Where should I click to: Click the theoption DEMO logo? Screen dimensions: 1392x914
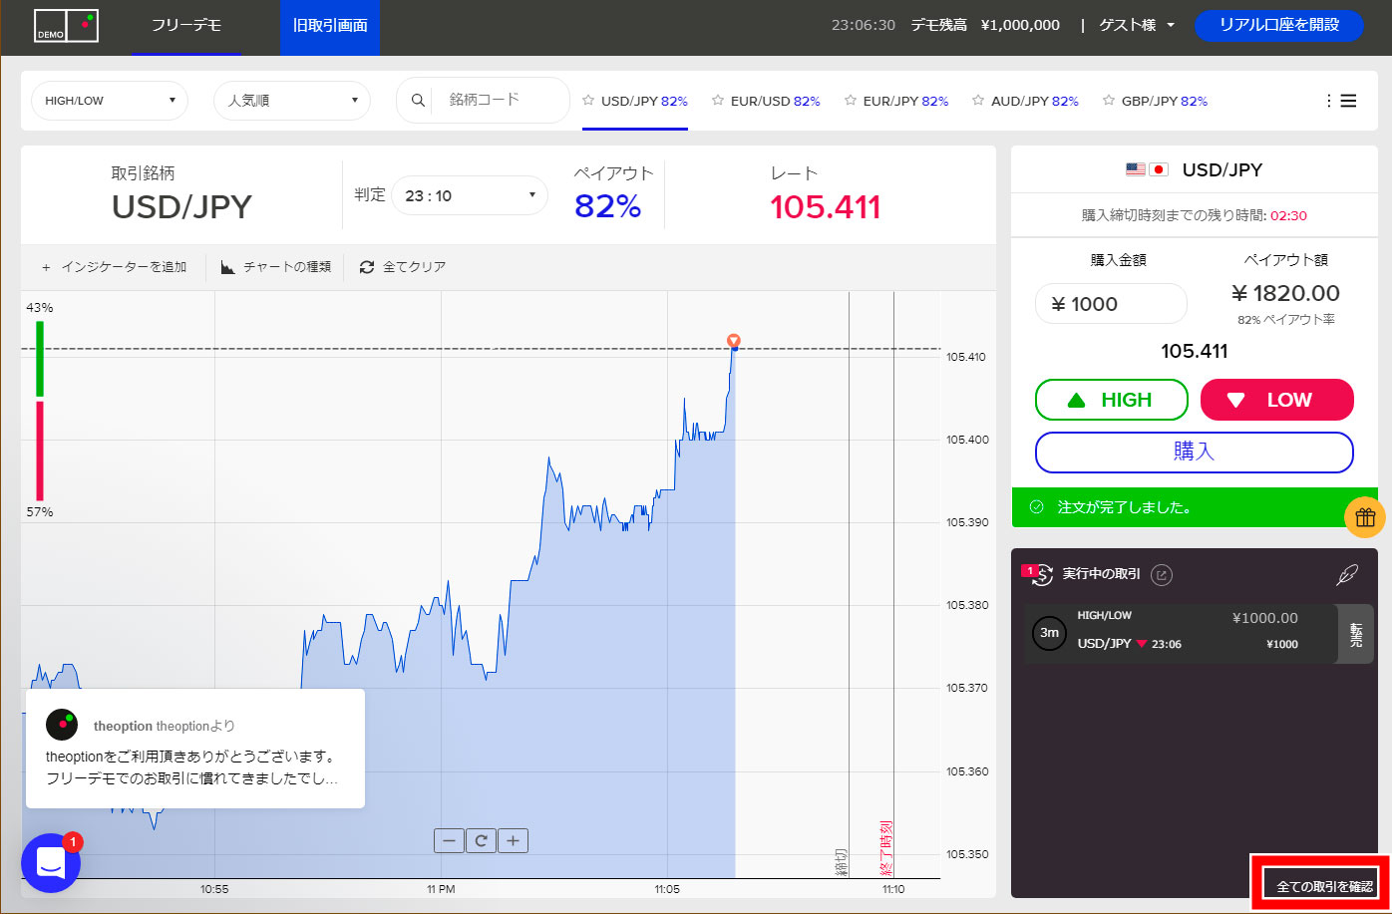point(67,26)
